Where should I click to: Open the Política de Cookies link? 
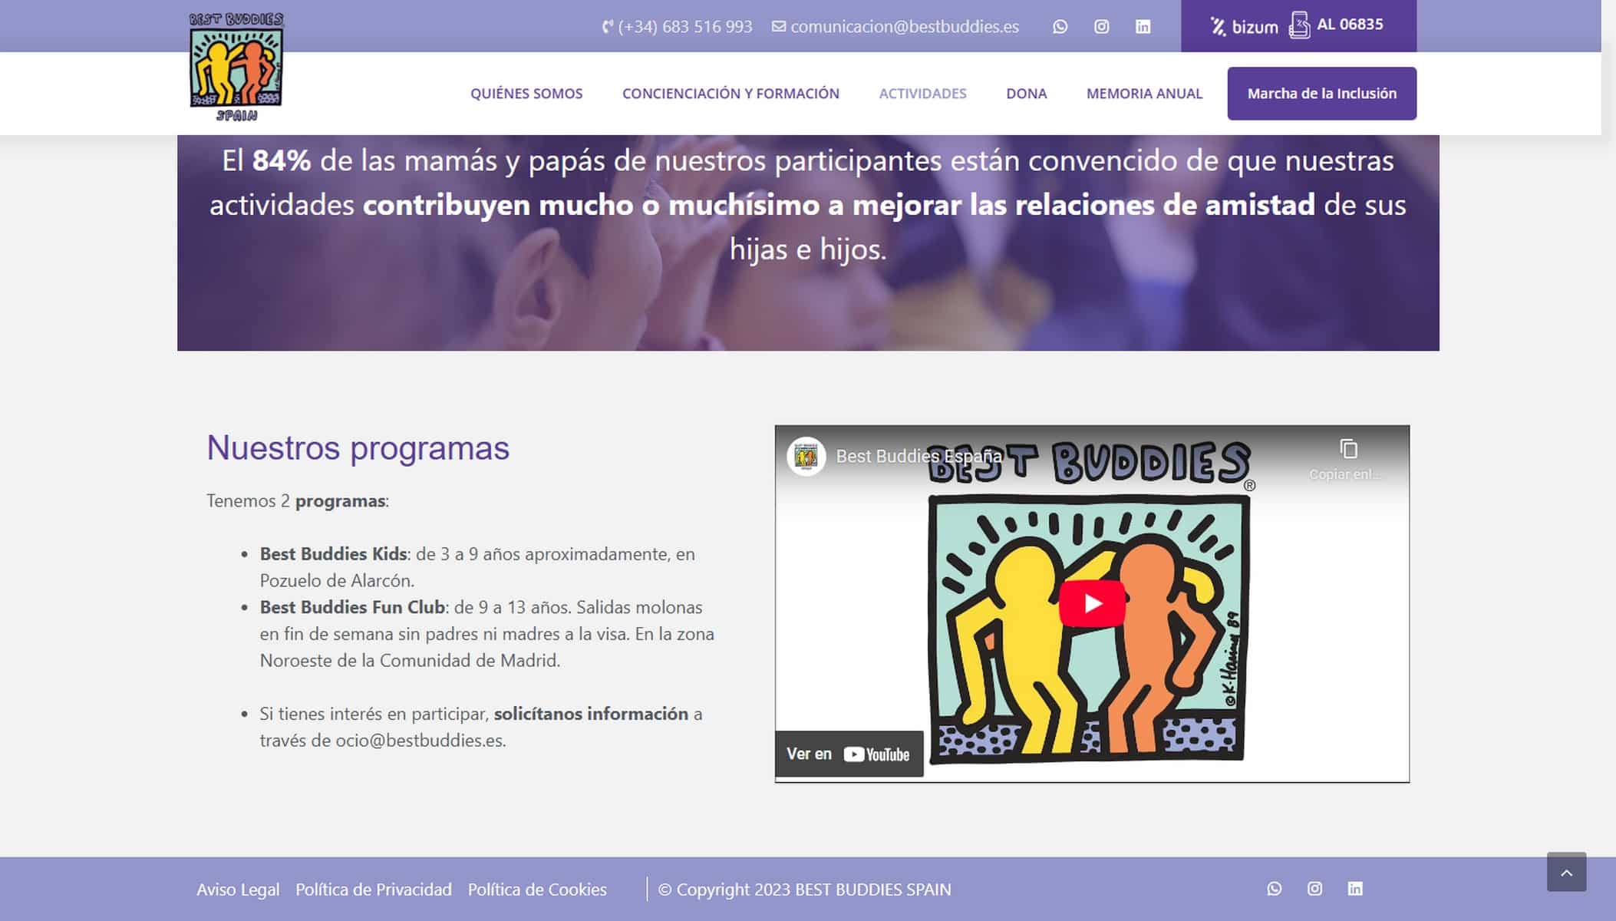[x=537, y=890]
